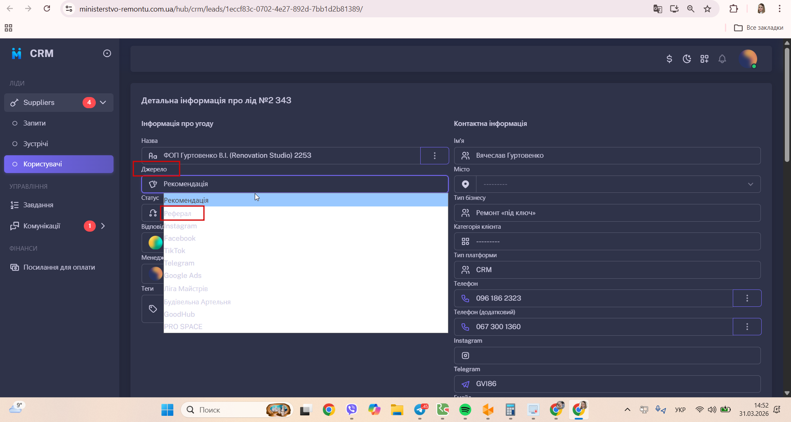The image size is (791, 422).
Task: Choose GoodHub from the source dropdown
Action: coord(306,314)
